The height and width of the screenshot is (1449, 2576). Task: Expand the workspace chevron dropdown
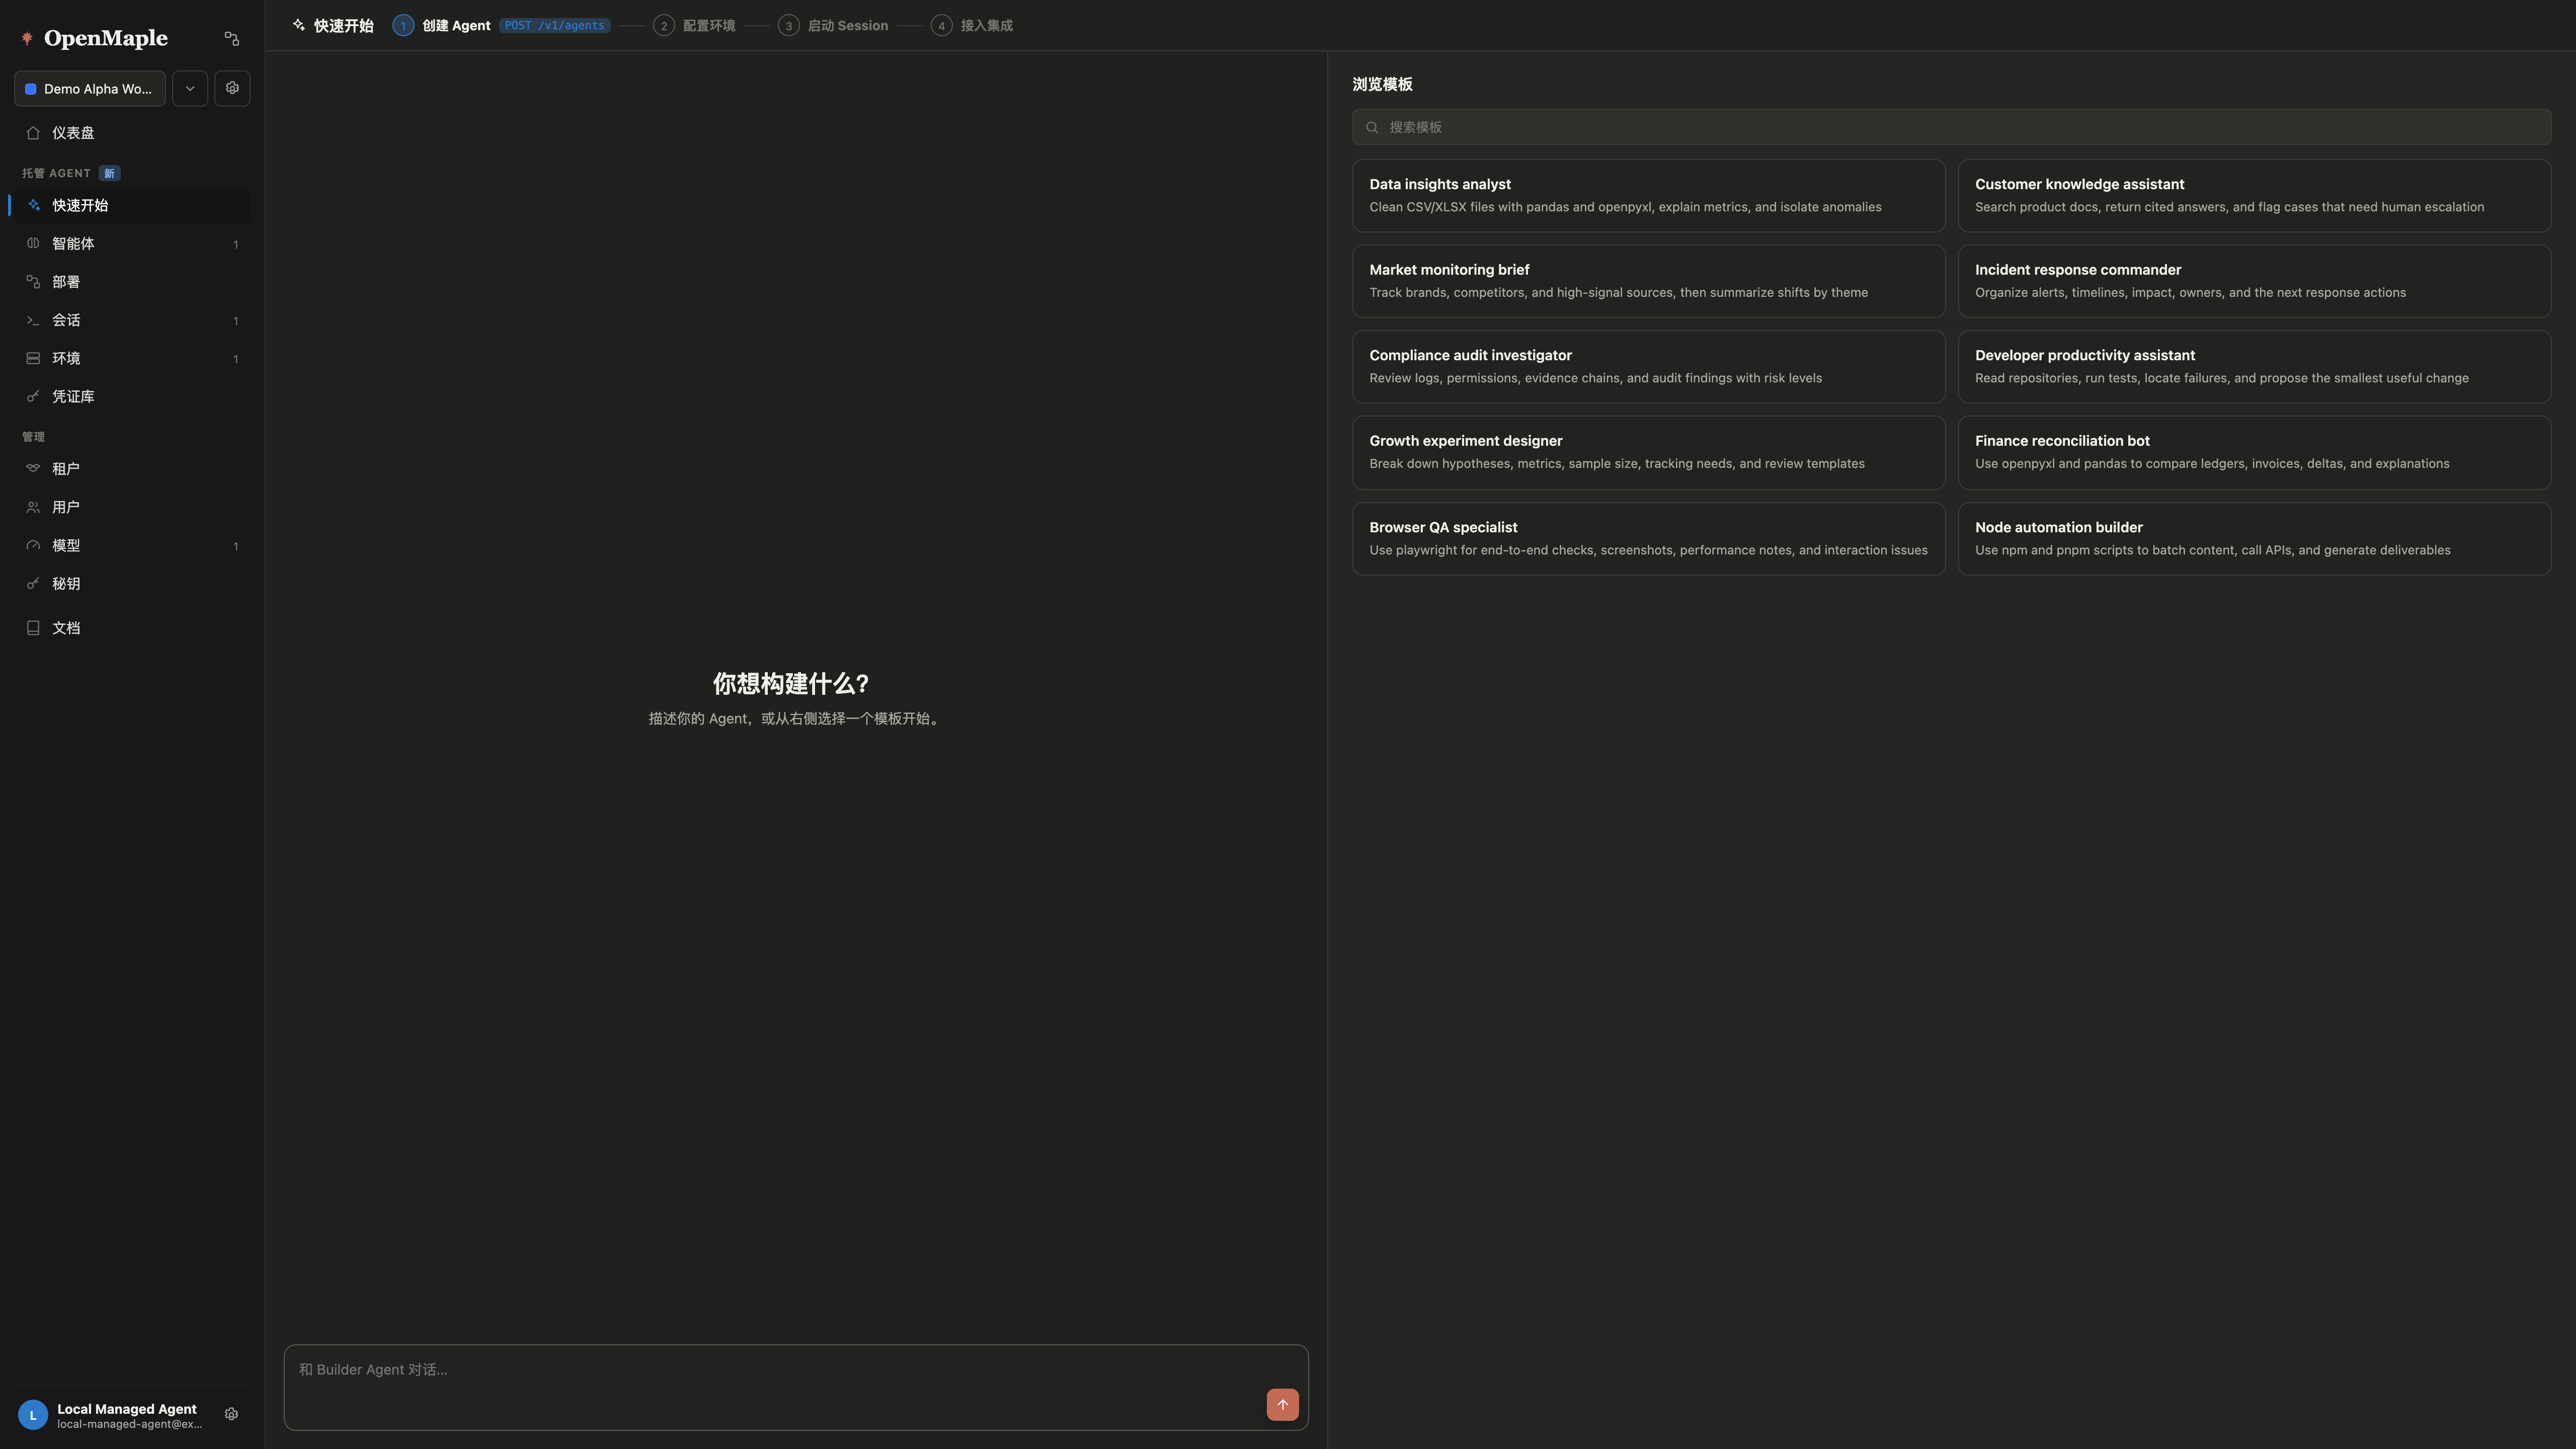pyautogui.click(x=190, y=88)
